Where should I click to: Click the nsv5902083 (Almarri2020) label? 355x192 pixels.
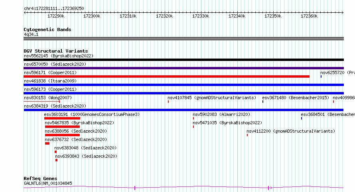[221, 114]
